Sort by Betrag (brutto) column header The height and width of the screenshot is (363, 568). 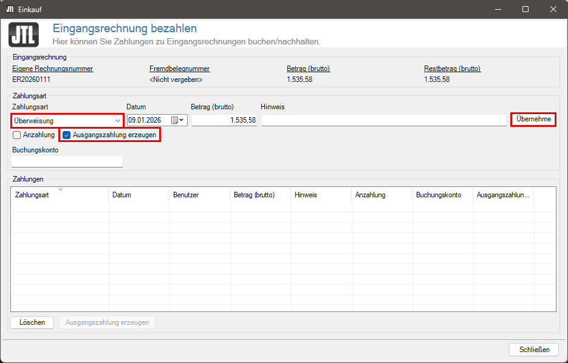pos(260,195)
